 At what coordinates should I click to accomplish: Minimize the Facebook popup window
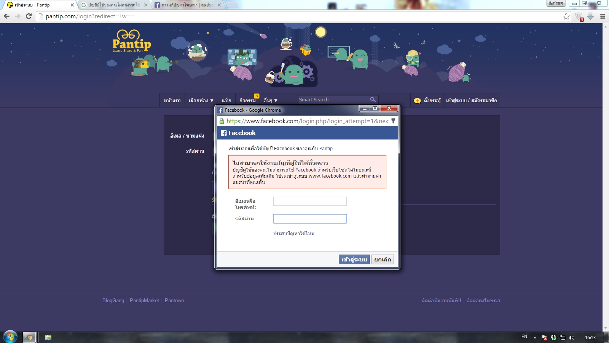point(364,109)
